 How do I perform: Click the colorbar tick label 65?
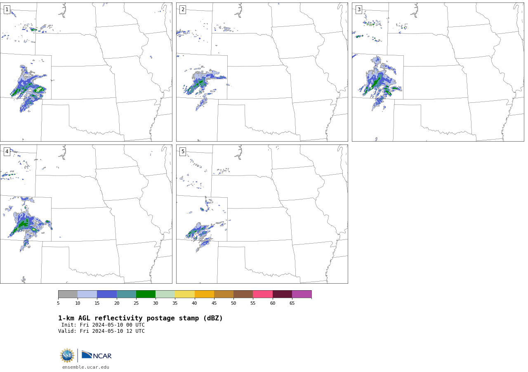click(x=292, y=303)
